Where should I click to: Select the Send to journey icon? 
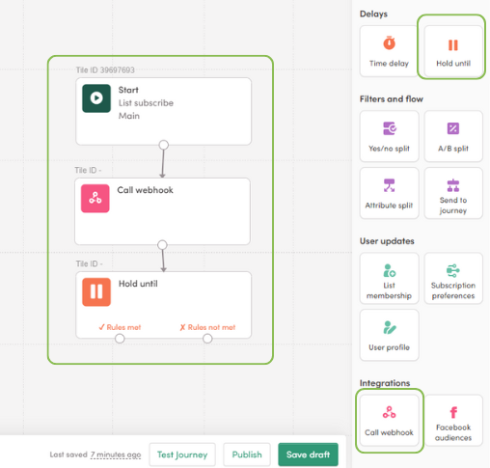453,185
